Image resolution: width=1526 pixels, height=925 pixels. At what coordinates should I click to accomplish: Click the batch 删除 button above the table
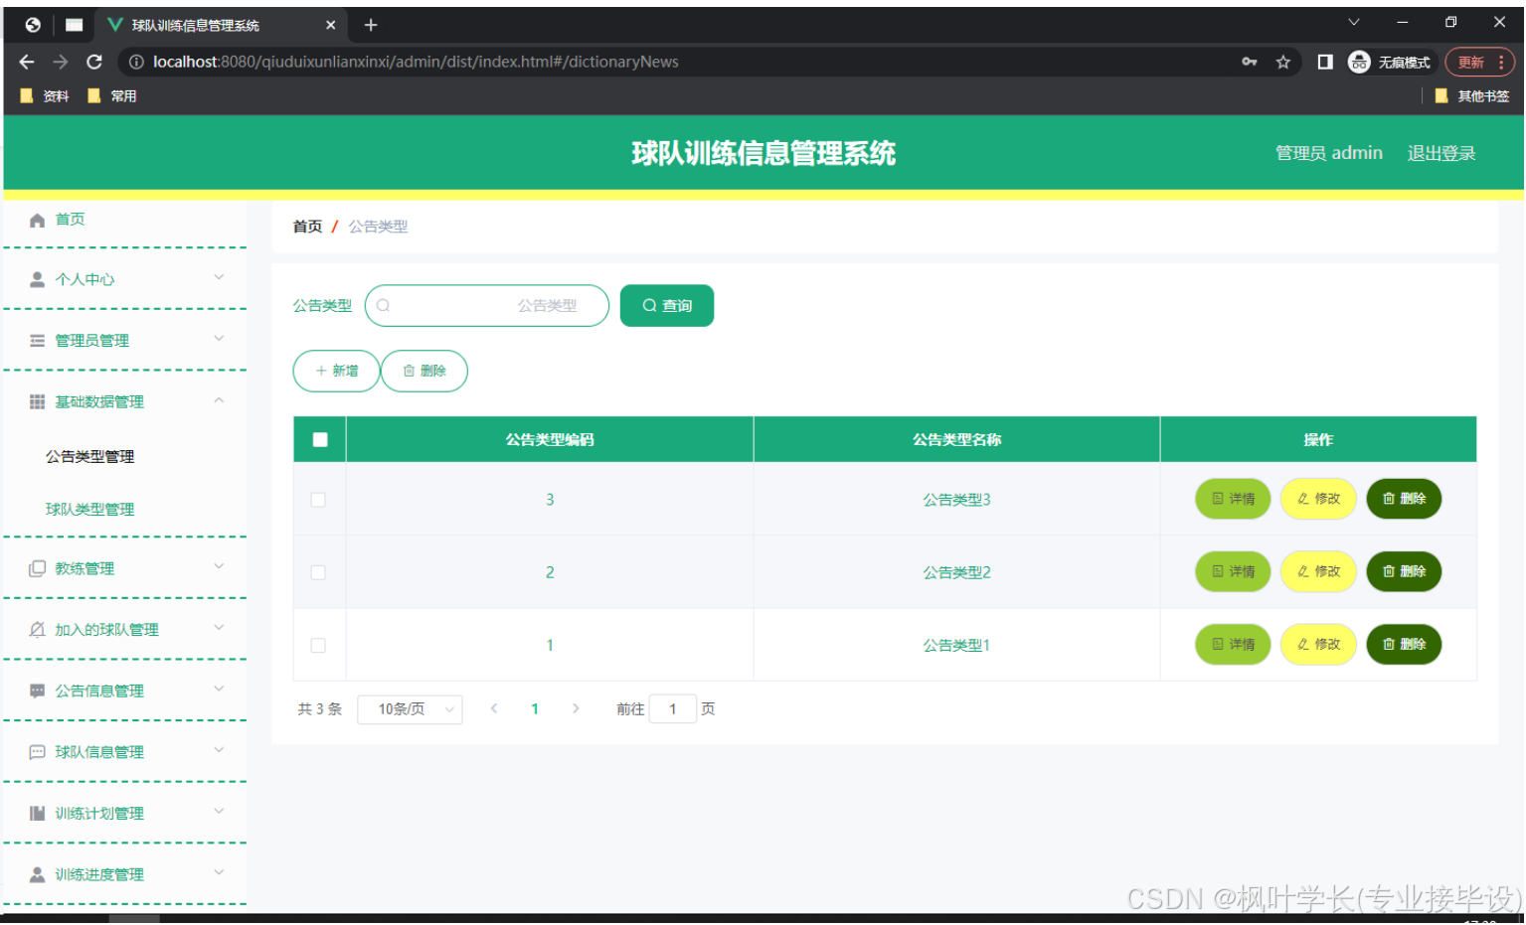(x=424, y=372)
